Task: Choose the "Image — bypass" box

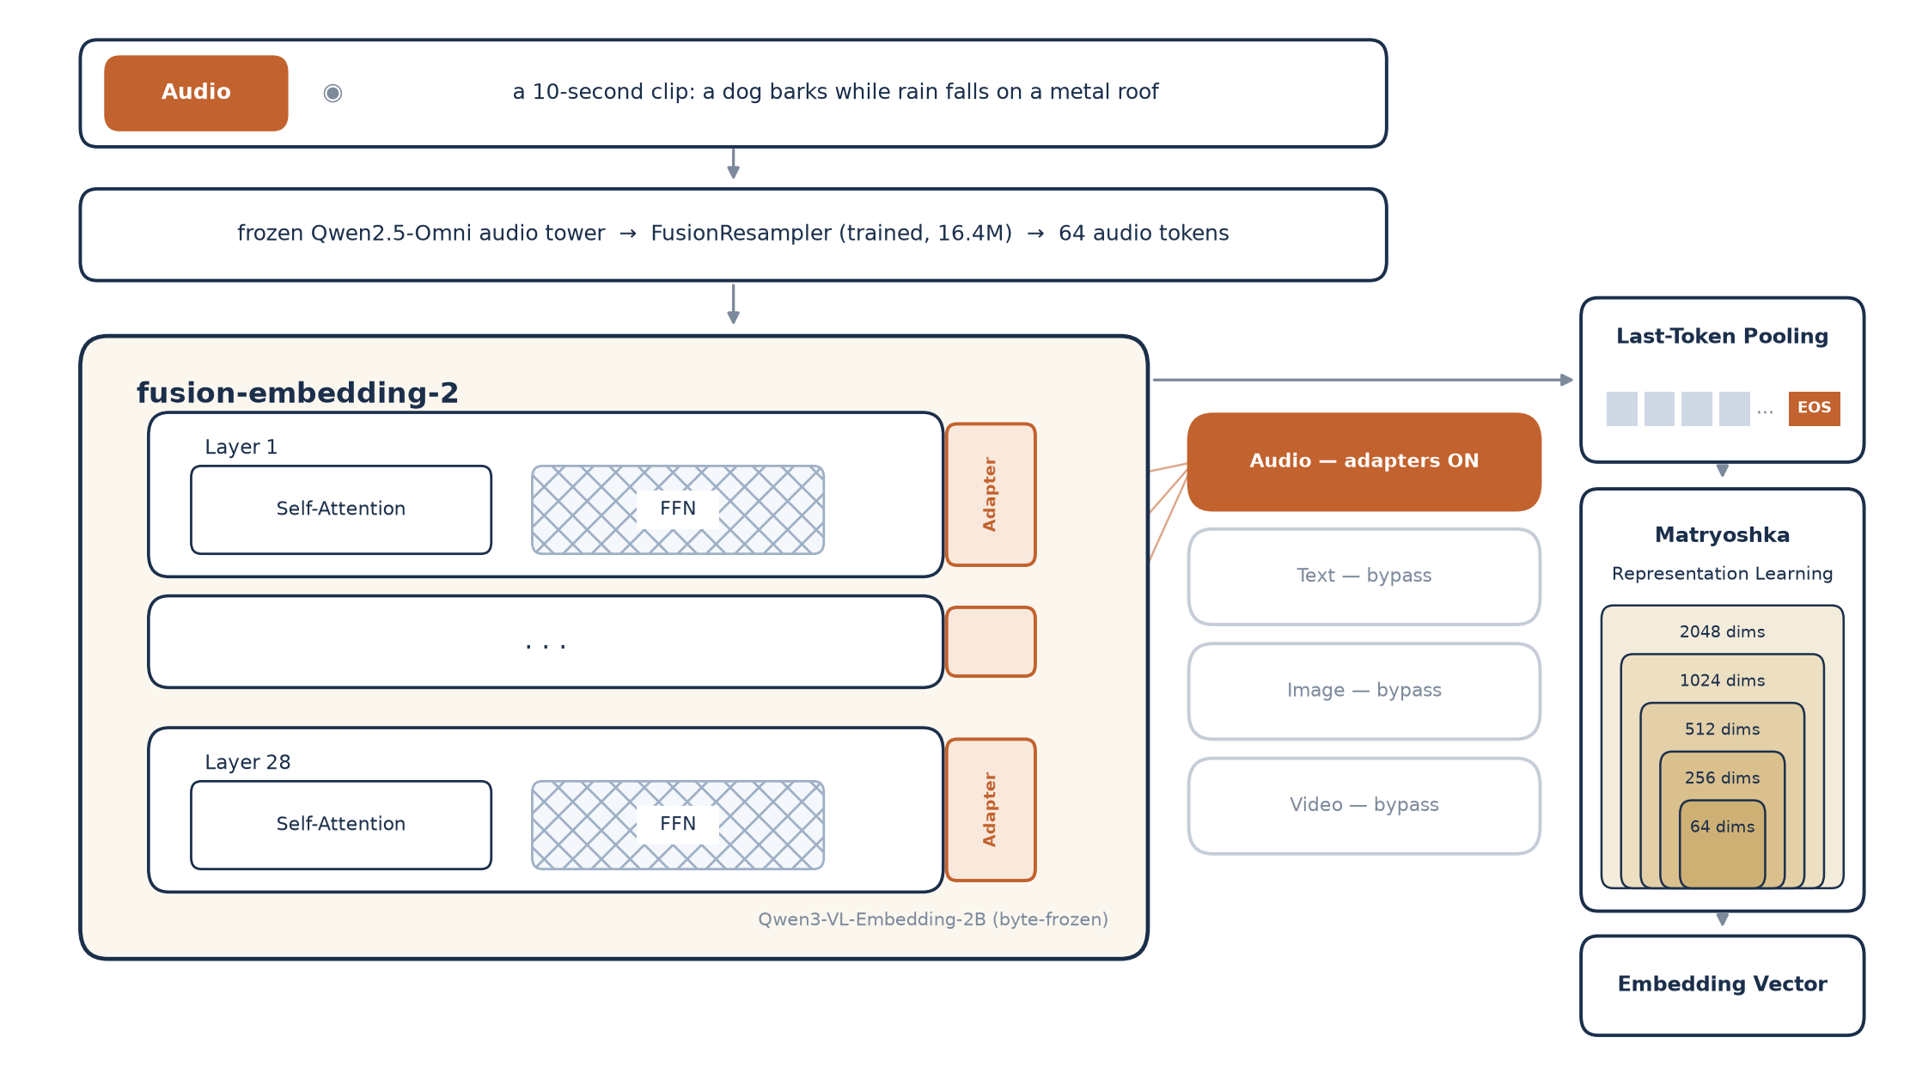Action: click(1364, 691)
